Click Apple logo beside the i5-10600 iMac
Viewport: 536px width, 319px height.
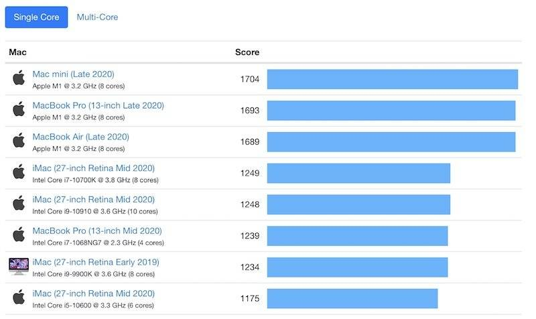(19, 298)
